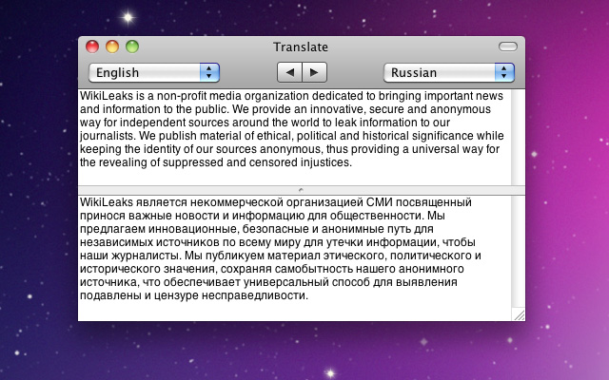Open the English source language dropdown
Screen dimensions: 609x380
click(154, 72)
